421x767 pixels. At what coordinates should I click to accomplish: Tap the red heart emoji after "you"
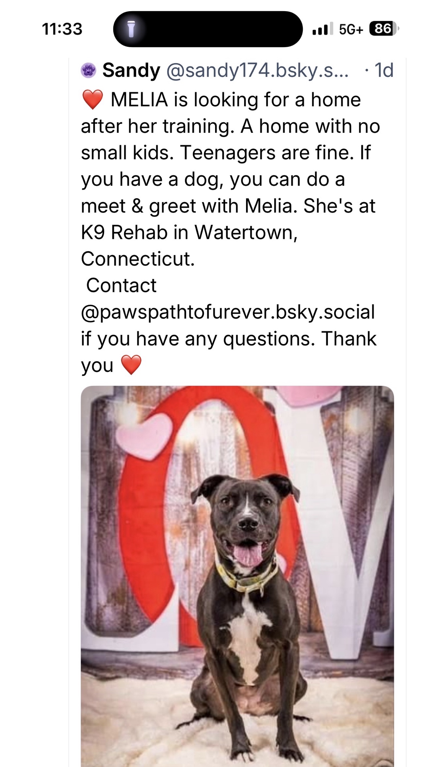pos(131,365)
